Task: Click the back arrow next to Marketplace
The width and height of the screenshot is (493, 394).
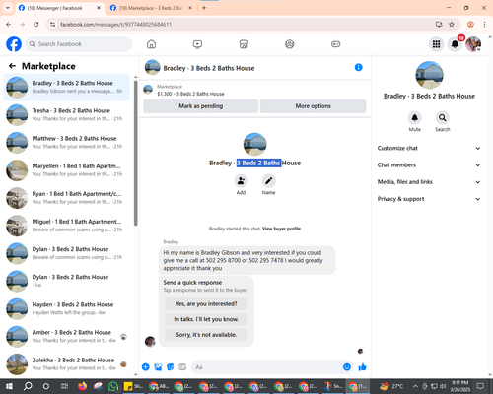Action: point(13,66)
